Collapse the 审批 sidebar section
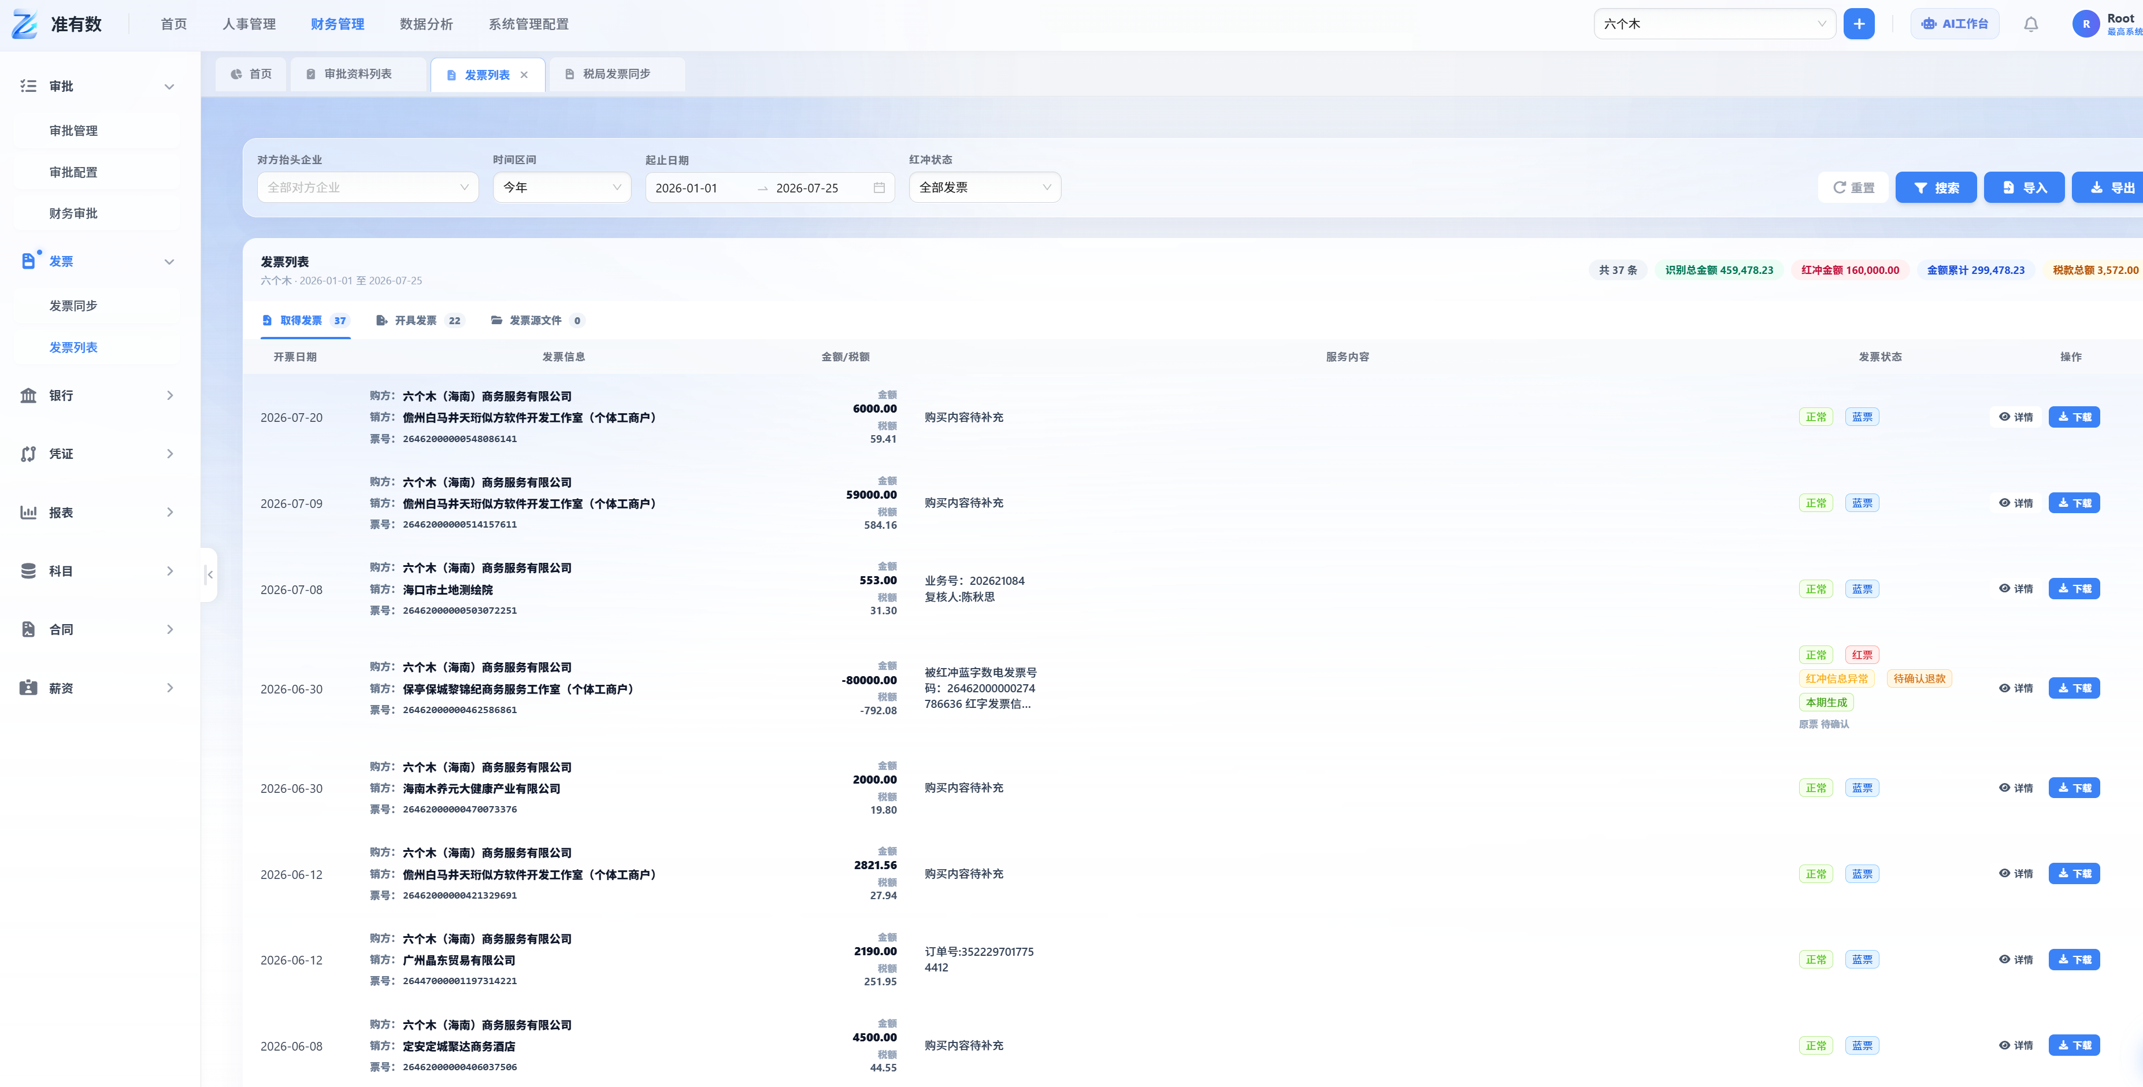2143x1087 pixels. tap(169, 87)
